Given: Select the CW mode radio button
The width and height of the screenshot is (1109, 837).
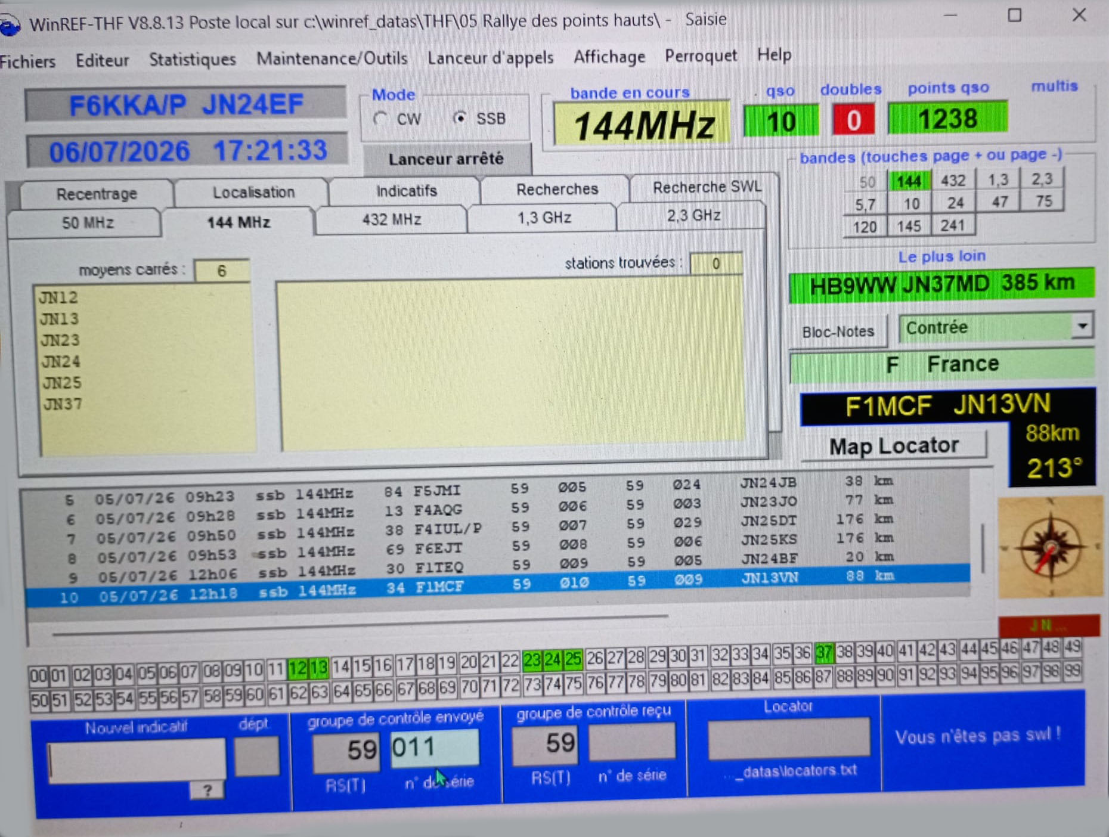Looking at the screenshot, I should point(380,119).
